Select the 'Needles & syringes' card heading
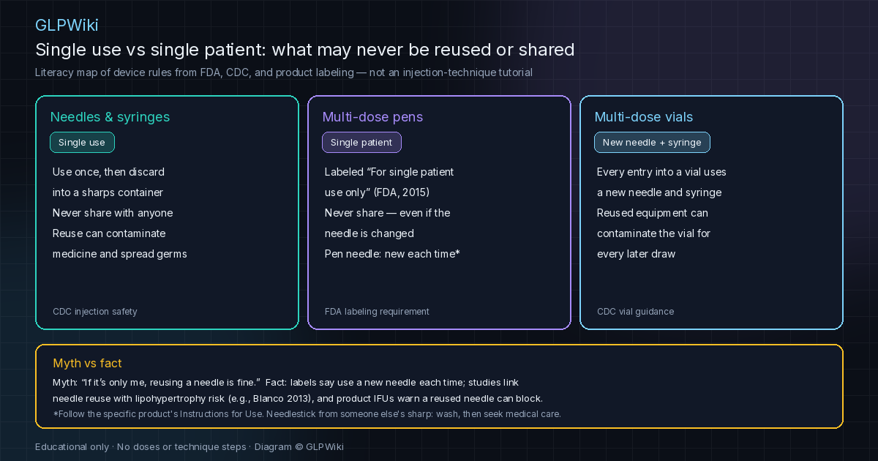The width and height of the screenshot is (878, 461). 110,117
